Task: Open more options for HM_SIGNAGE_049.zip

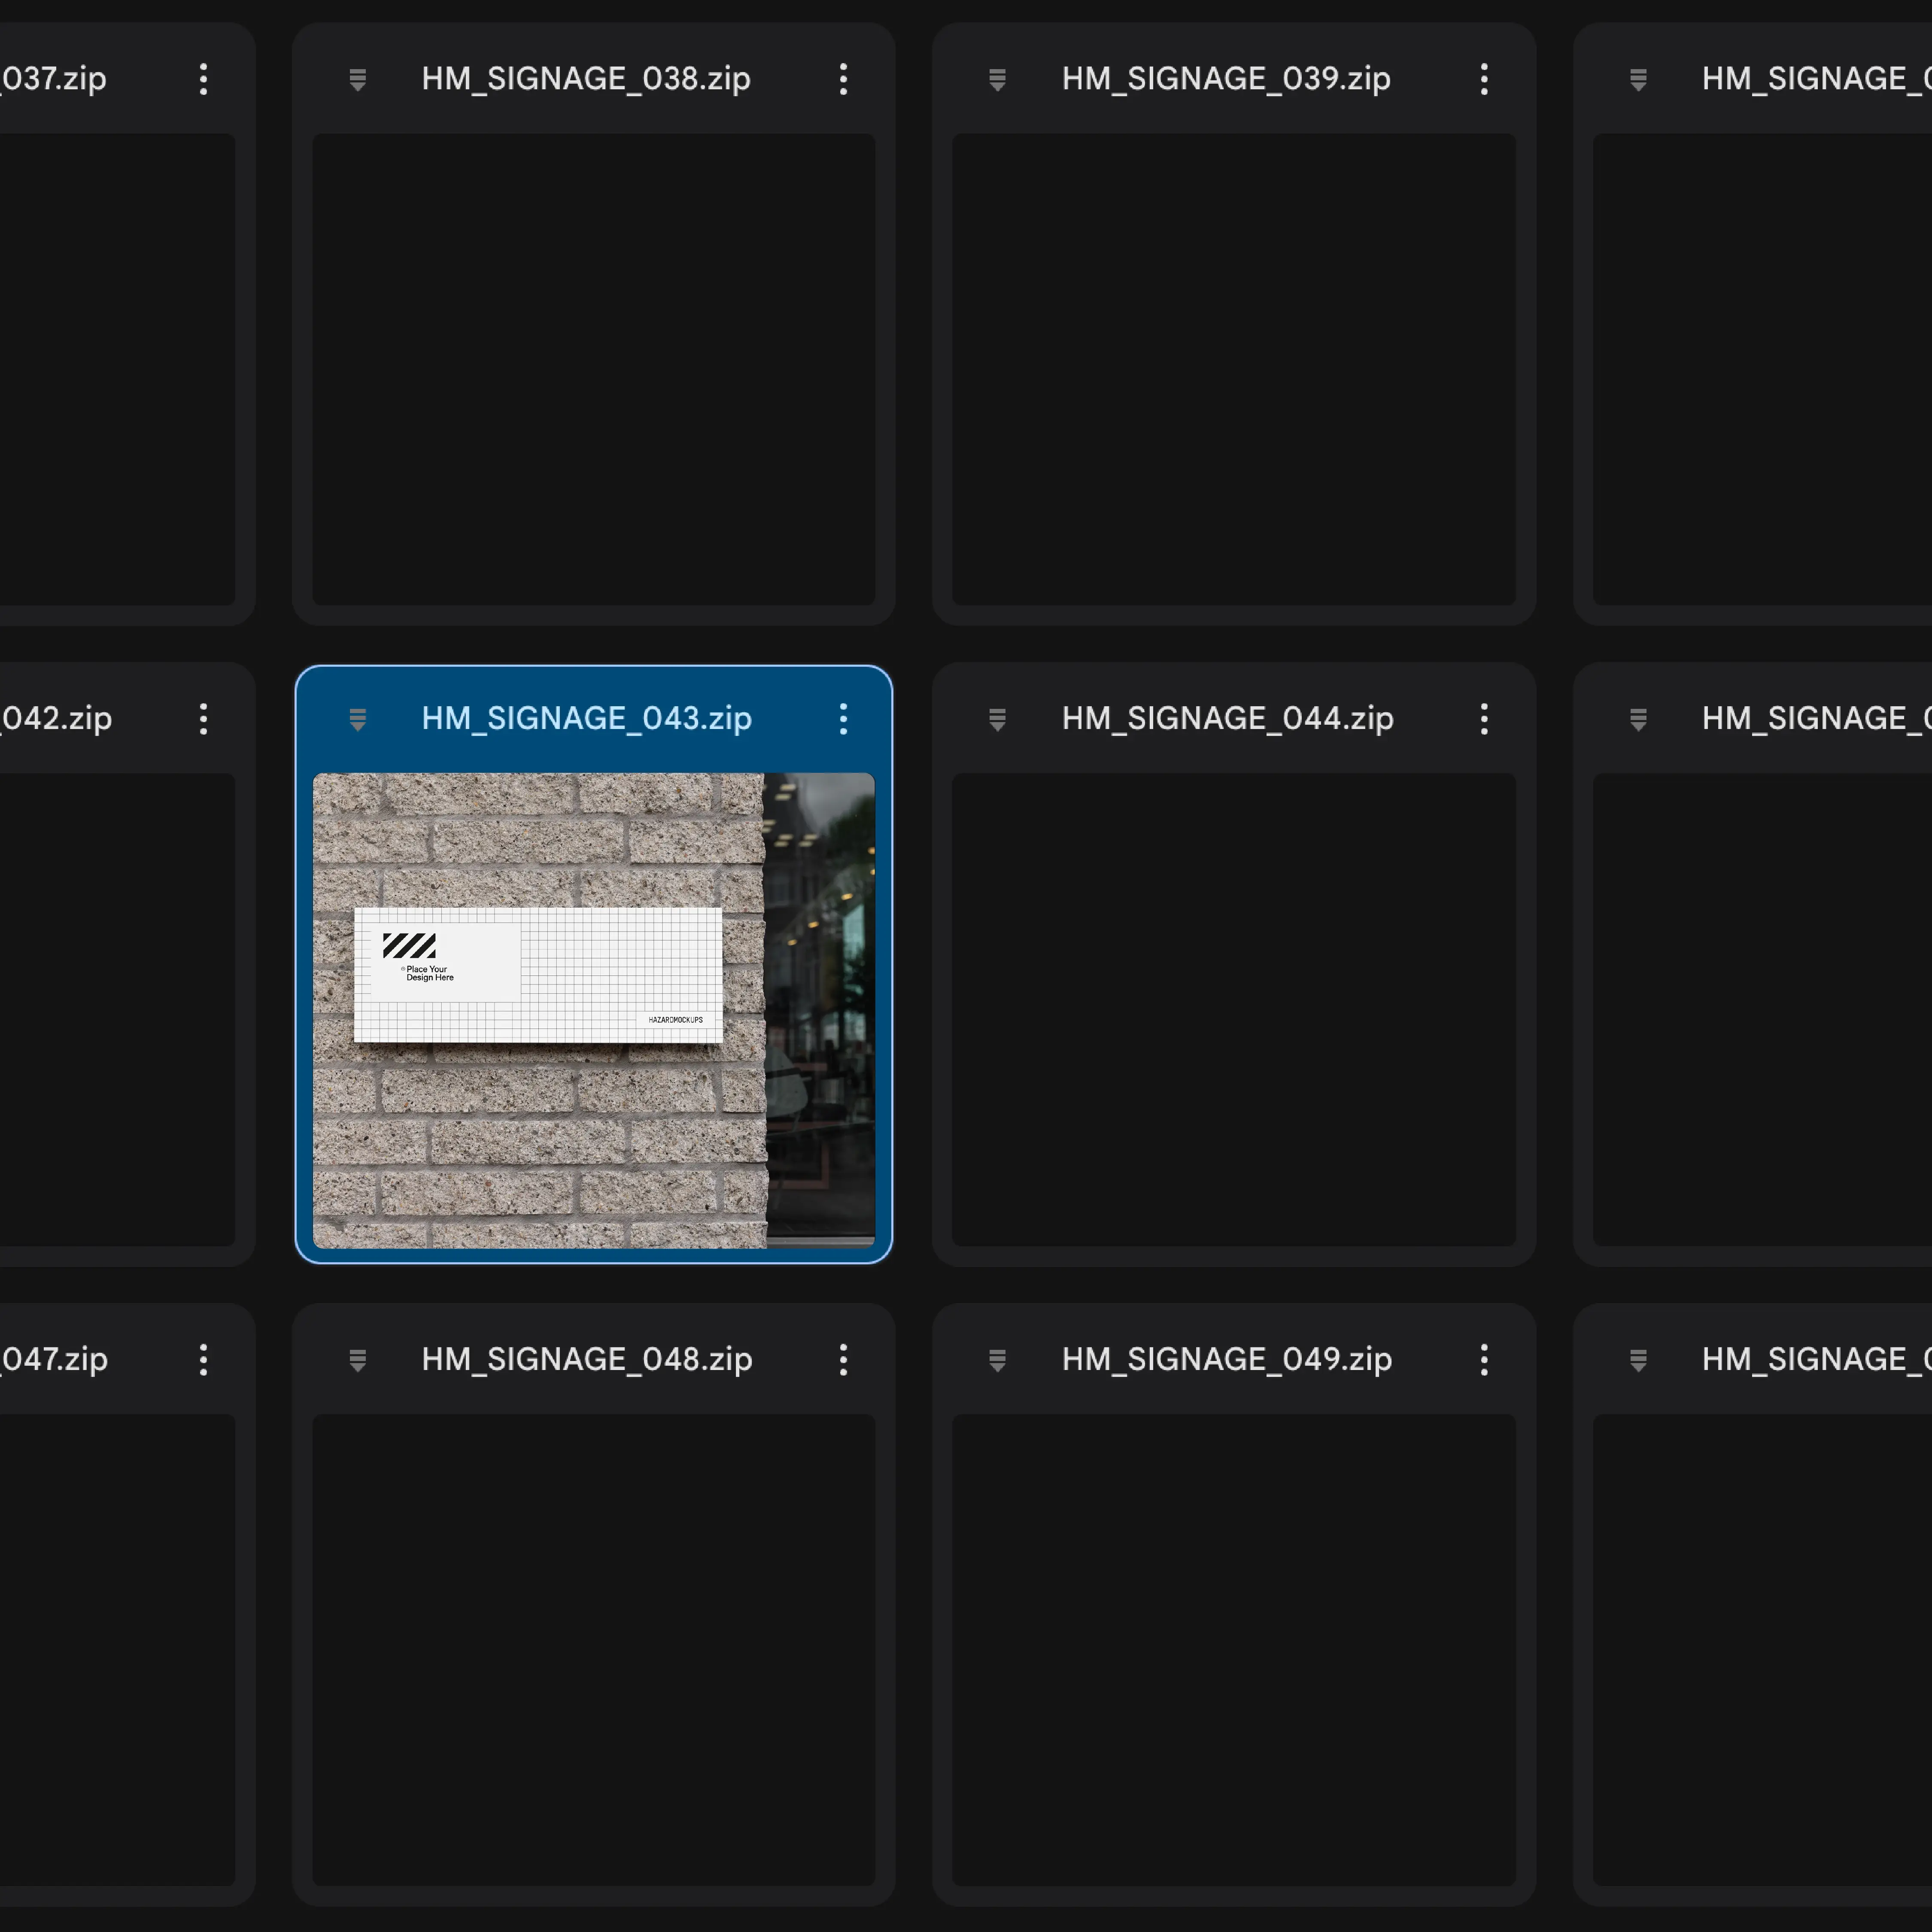Action: click(x=1484, y=1359)
